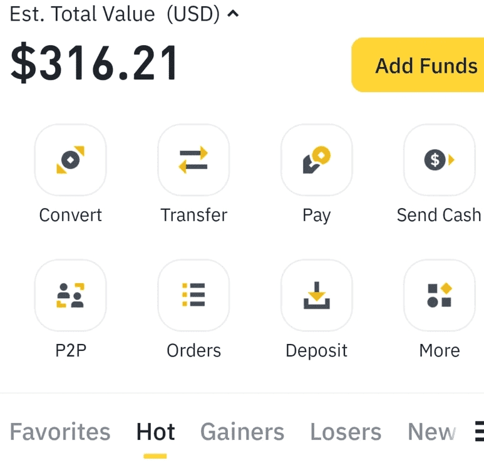Tap the Transfer arrows icon

(193, 160)
